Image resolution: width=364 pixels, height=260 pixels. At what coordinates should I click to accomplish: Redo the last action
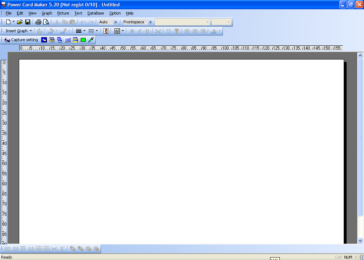point(91,22)
